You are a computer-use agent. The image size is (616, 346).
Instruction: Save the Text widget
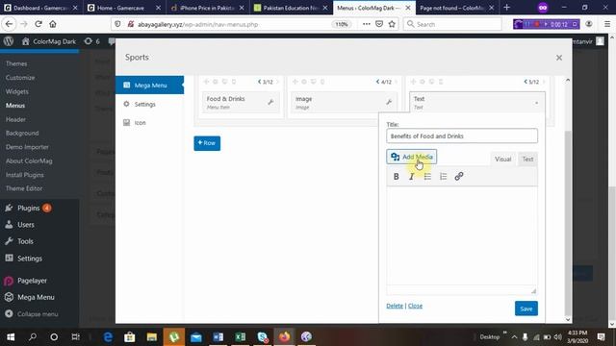click(526, 309)
